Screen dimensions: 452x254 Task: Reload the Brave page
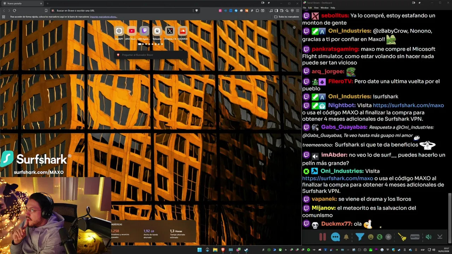point(14,11)
